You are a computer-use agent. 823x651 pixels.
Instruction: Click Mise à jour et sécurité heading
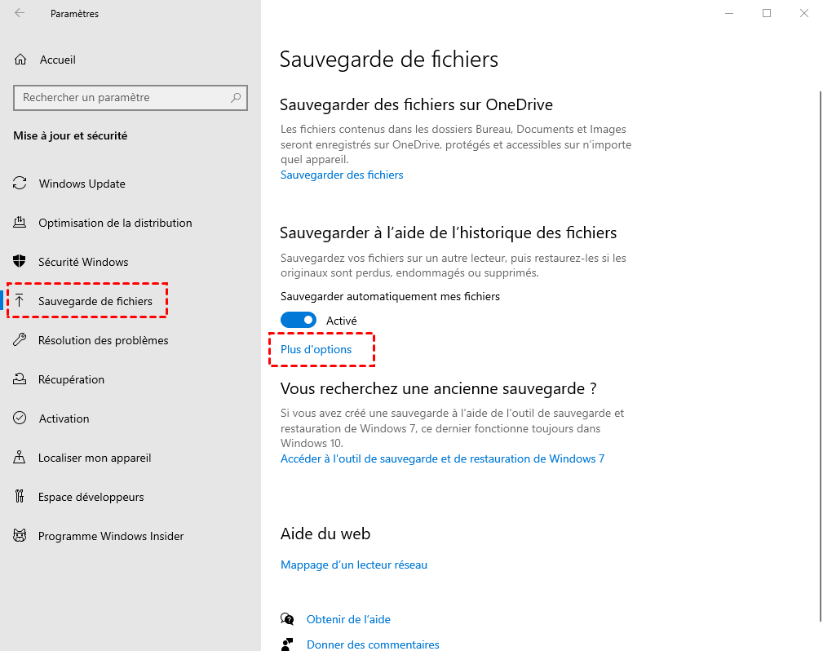70,135
